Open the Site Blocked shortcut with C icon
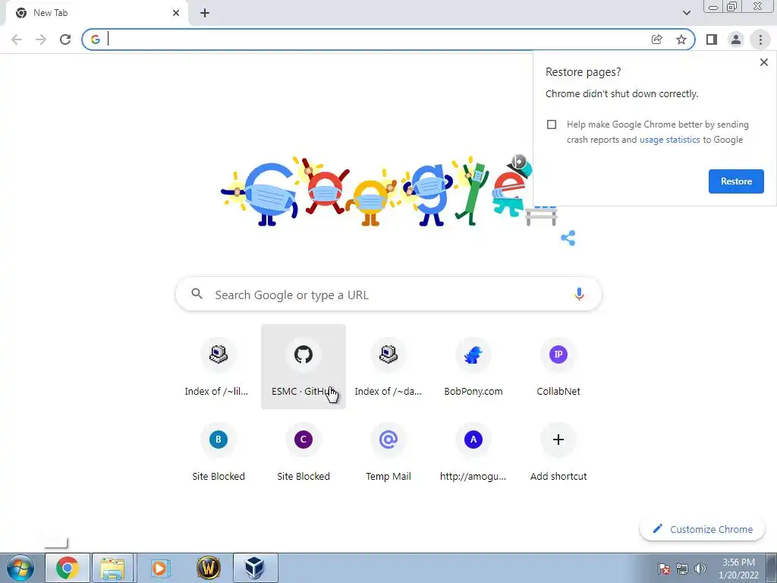777x583 pixels. [x=304, y=452]
